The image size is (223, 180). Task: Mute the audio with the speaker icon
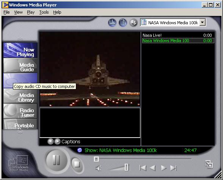coord(99,168)
